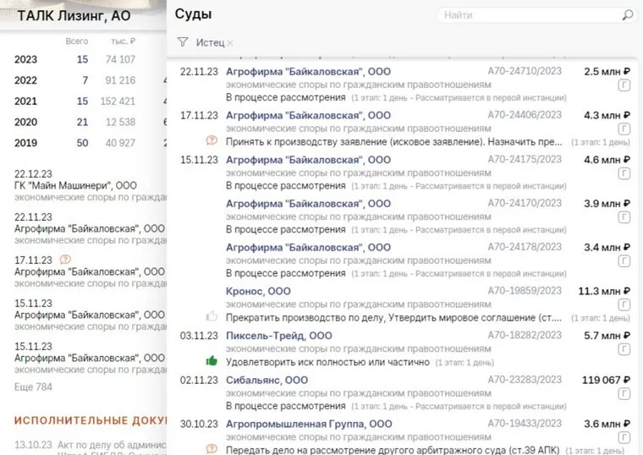Image resolution: width=643 pixels, height=455 pixels.
Task: Open the Истец filter dropdown
Action: click(x=210, y=42)
